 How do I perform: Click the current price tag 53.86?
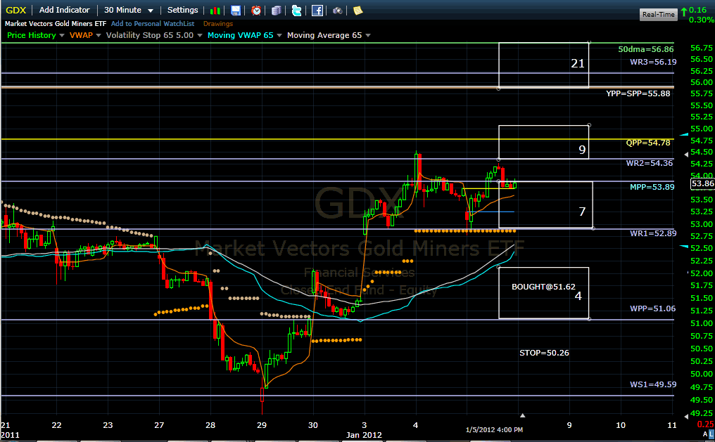702,183
